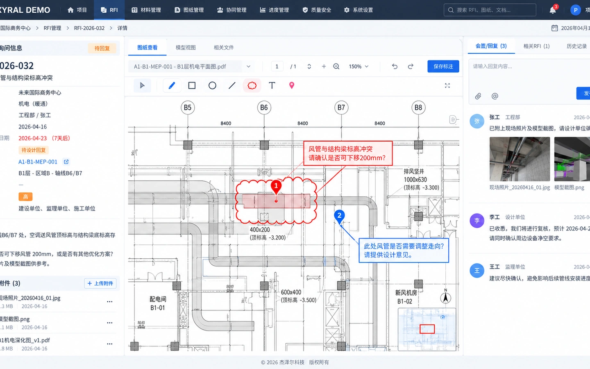This screenshot has height=369, width=590.
Task: Click numbered marker 1 on the drawing
Action: (x=276, y=186)
